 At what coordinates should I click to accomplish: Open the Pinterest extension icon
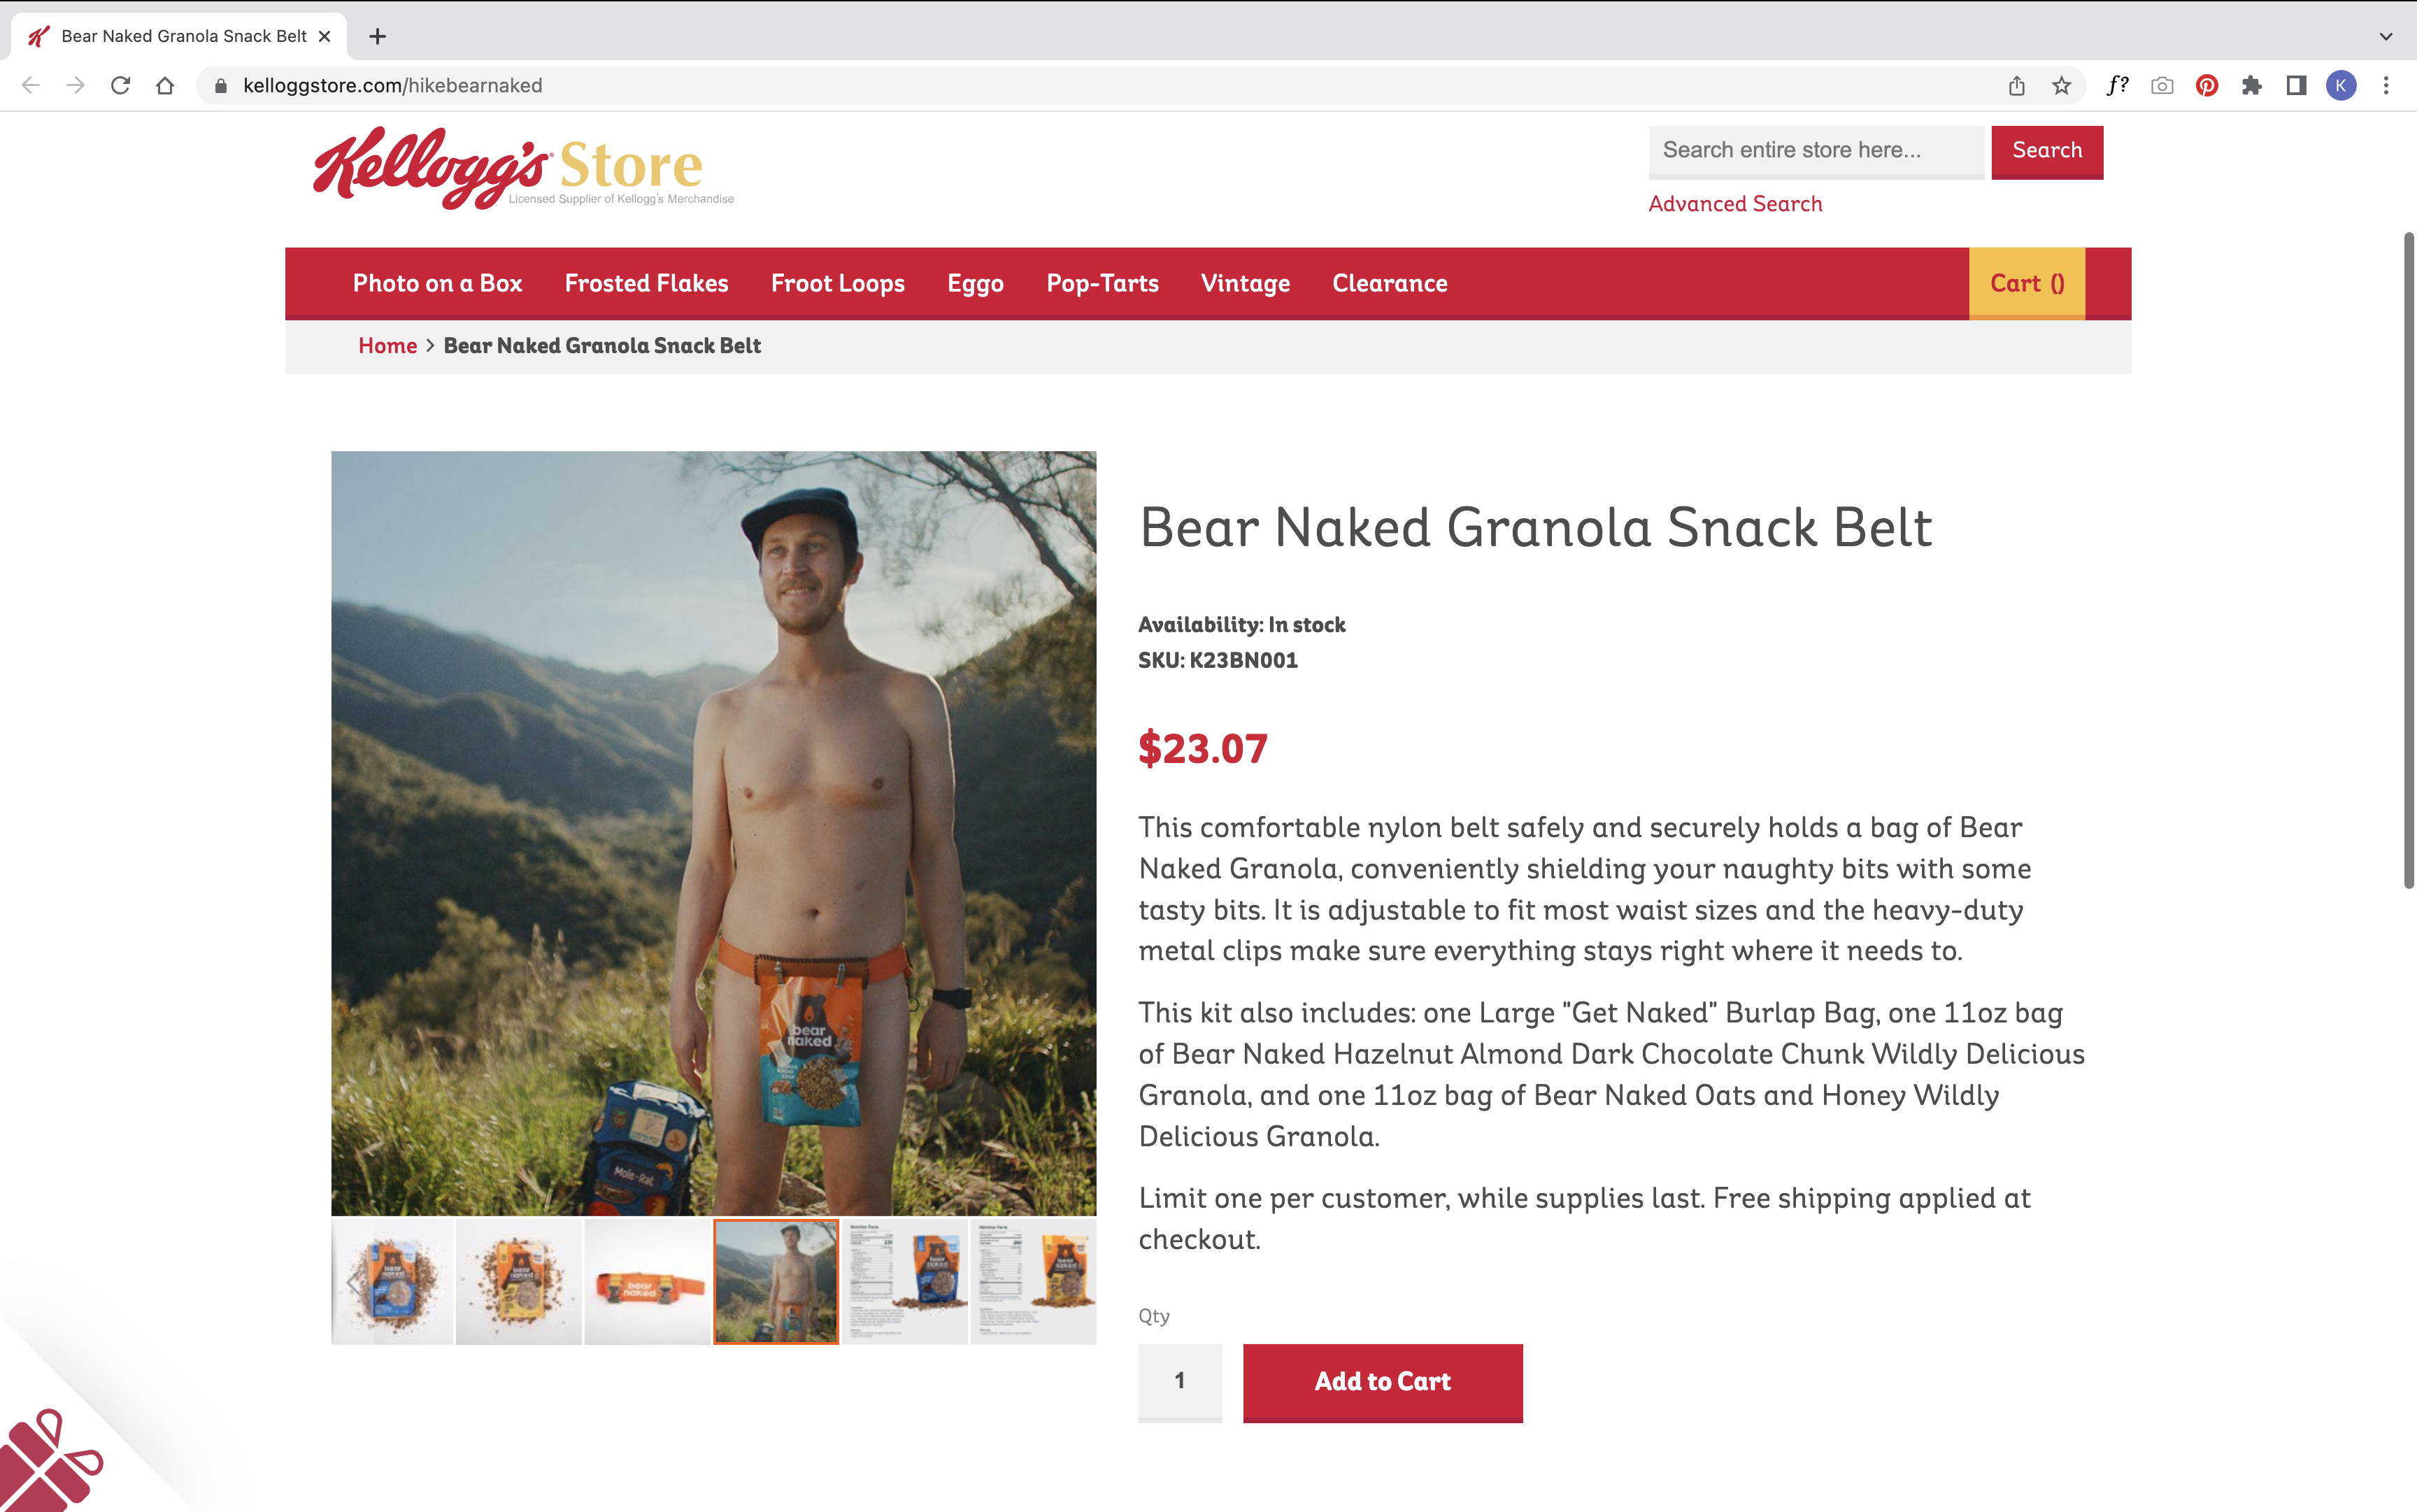(x=2206, y=86)
